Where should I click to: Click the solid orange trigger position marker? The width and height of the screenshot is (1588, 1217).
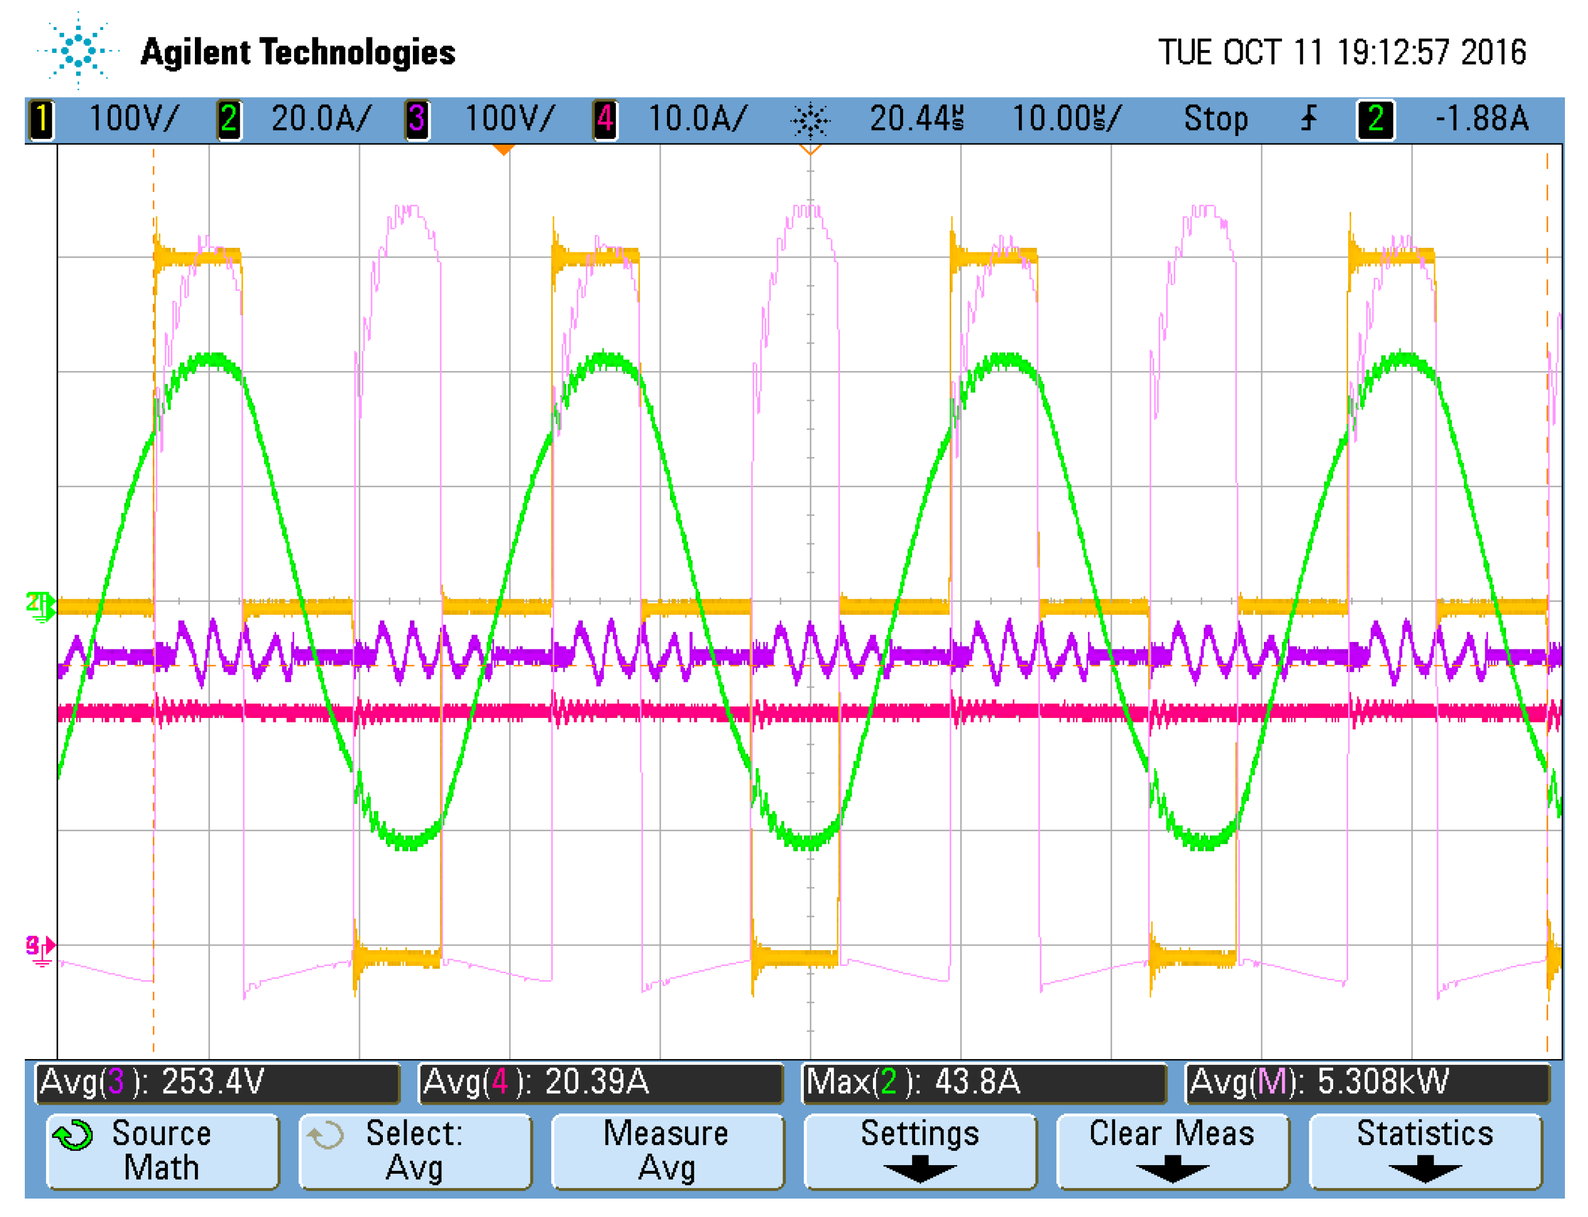coord(503,150)
